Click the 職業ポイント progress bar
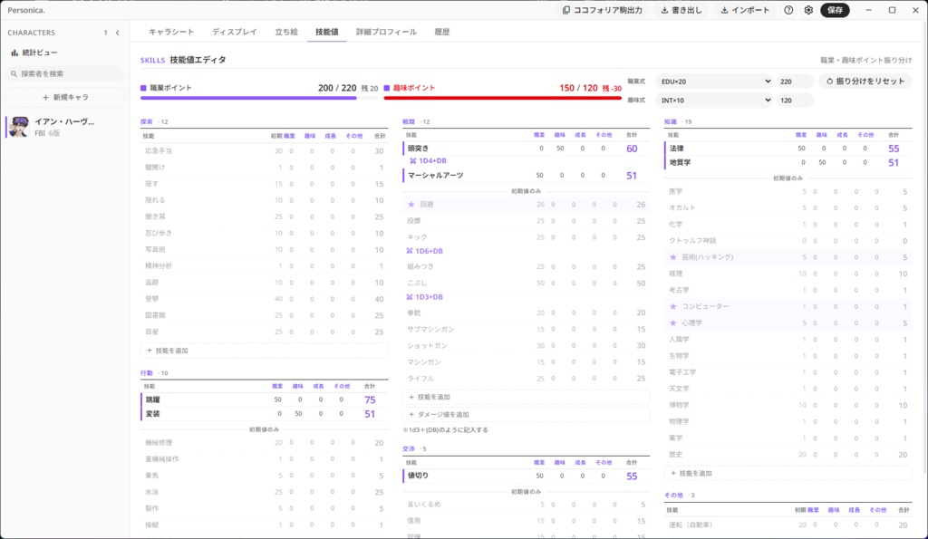928x539 pixels. (x=258, y=98)
